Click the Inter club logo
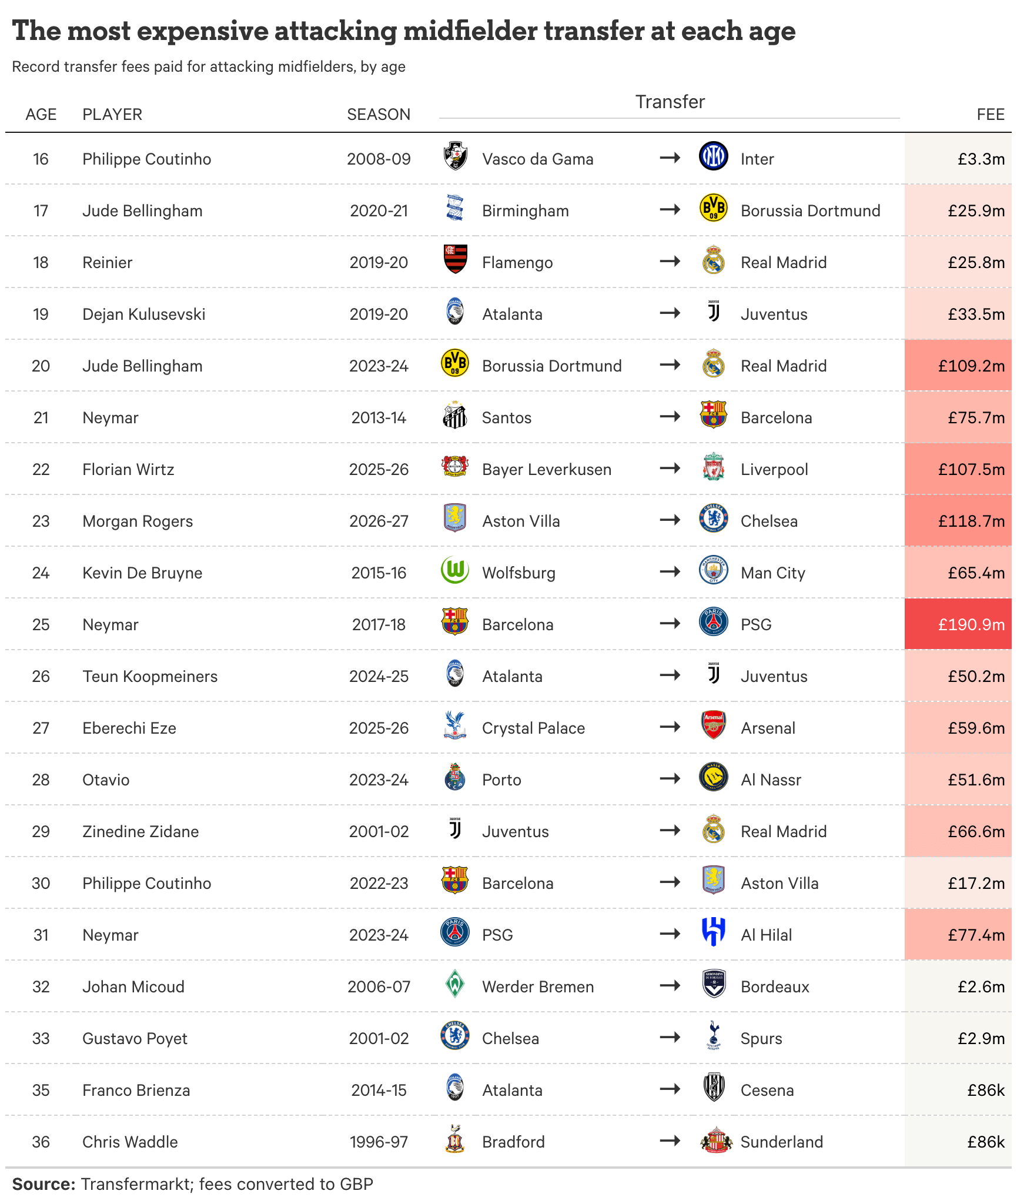Screen dimensions: 1017x1204 [713, 156]
